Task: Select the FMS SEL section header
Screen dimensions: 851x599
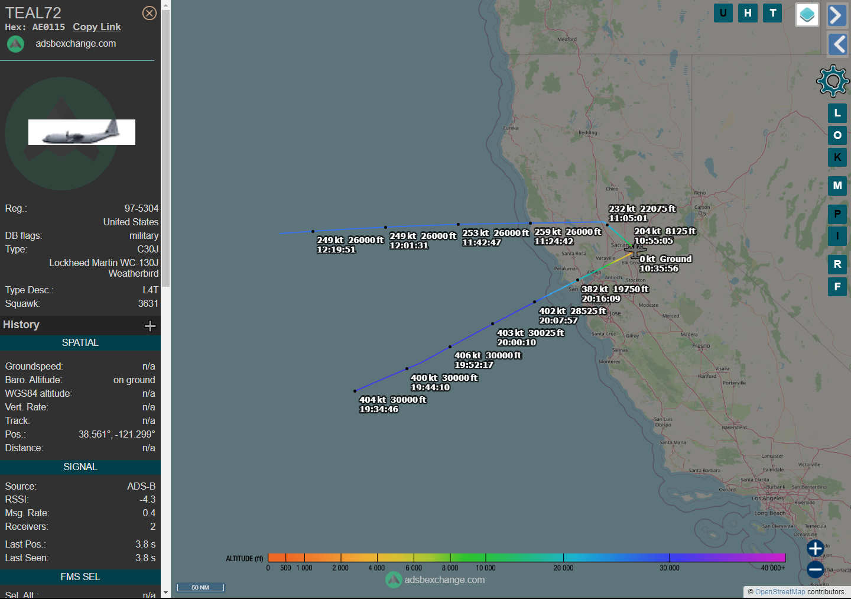Action: pyautogui.click(x=80, y=577)
